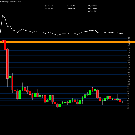
Task: Click the 80 price axis label
Action: coord(128,94)
